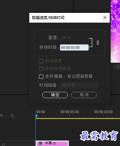Click the fx badge on 字幕 02 clip
Image resolution: width=120 pixels, height=146 pixels.
pos(41,143)
